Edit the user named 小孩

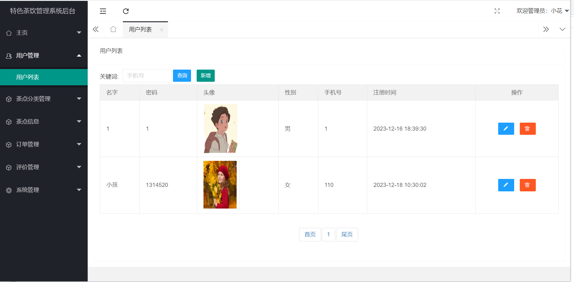506,185
